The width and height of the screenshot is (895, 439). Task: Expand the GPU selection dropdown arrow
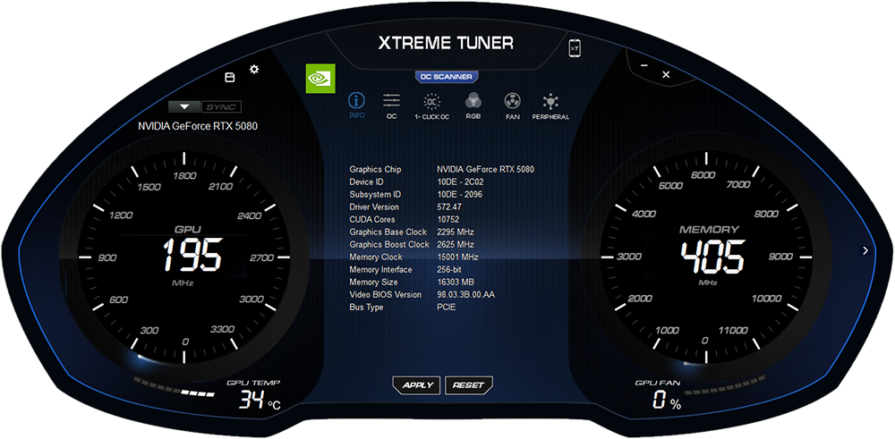point(184,106)
